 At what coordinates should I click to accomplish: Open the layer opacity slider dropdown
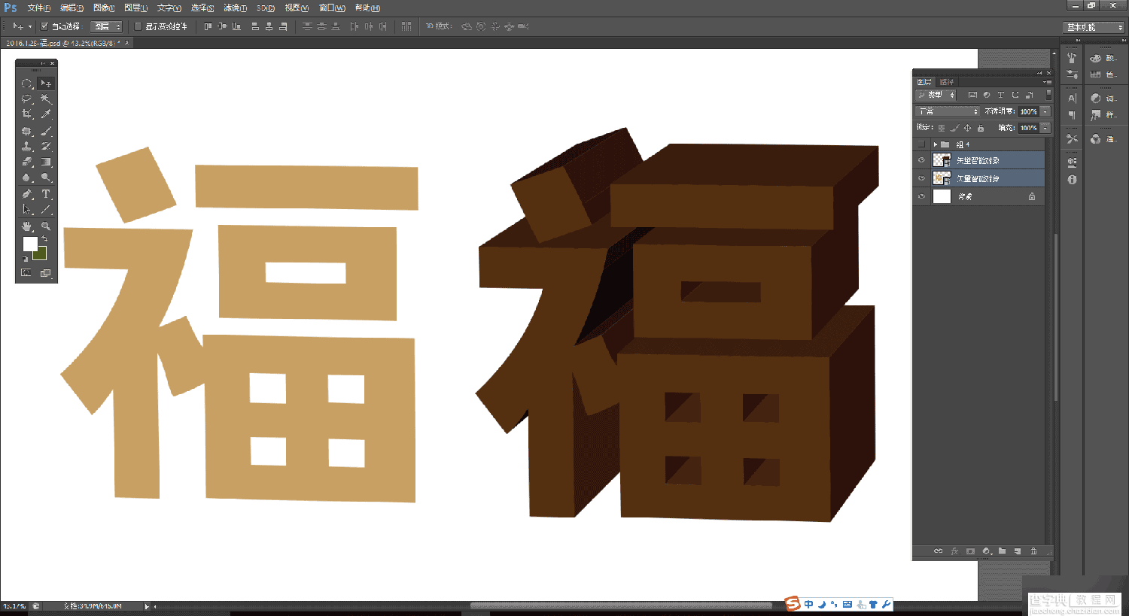point(1045,111)
